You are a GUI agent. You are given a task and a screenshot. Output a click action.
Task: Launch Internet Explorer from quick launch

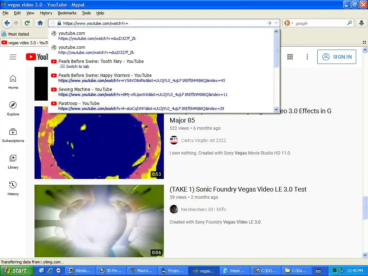tap(50, 271)
